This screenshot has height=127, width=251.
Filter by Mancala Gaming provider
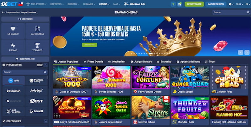point(36,81)
